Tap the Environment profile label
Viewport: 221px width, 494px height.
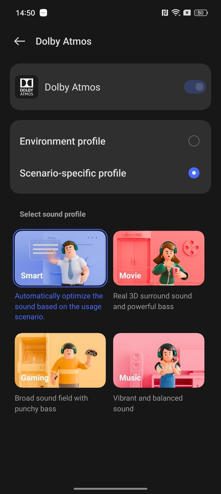63,141
